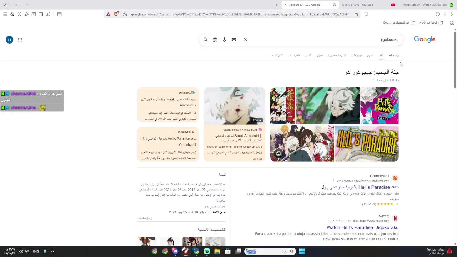Click the search magnifier in Google search box
Screen dimensions: 457x257
(x=205, y=40)
